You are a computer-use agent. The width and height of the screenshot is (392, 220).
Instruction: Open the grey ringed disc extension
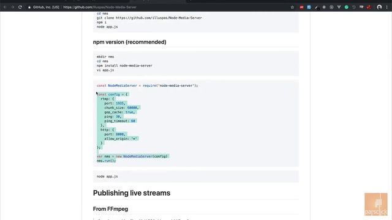click(331, 7)
